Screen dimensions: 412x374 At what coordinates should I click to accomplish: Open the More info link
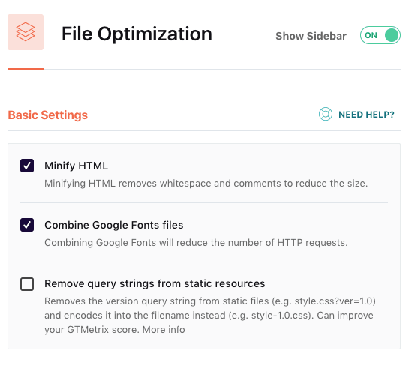[164, 329]
